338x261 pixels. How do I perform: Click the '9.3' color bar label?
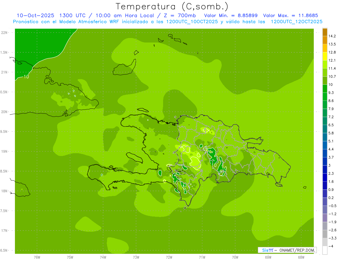tap(331, 93)
